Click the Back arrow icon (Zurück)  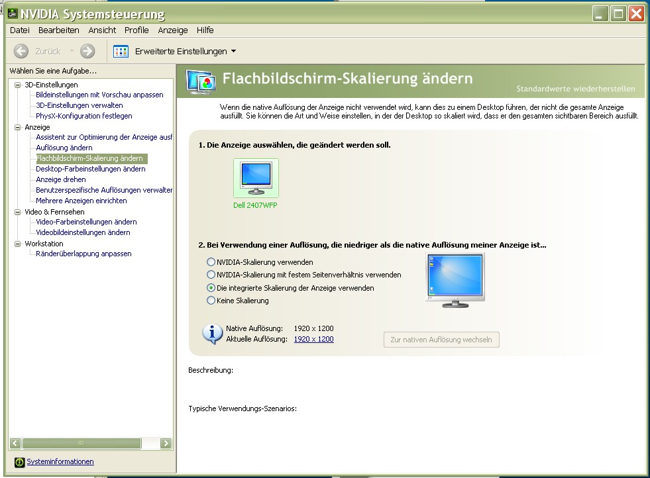[21, 52]
